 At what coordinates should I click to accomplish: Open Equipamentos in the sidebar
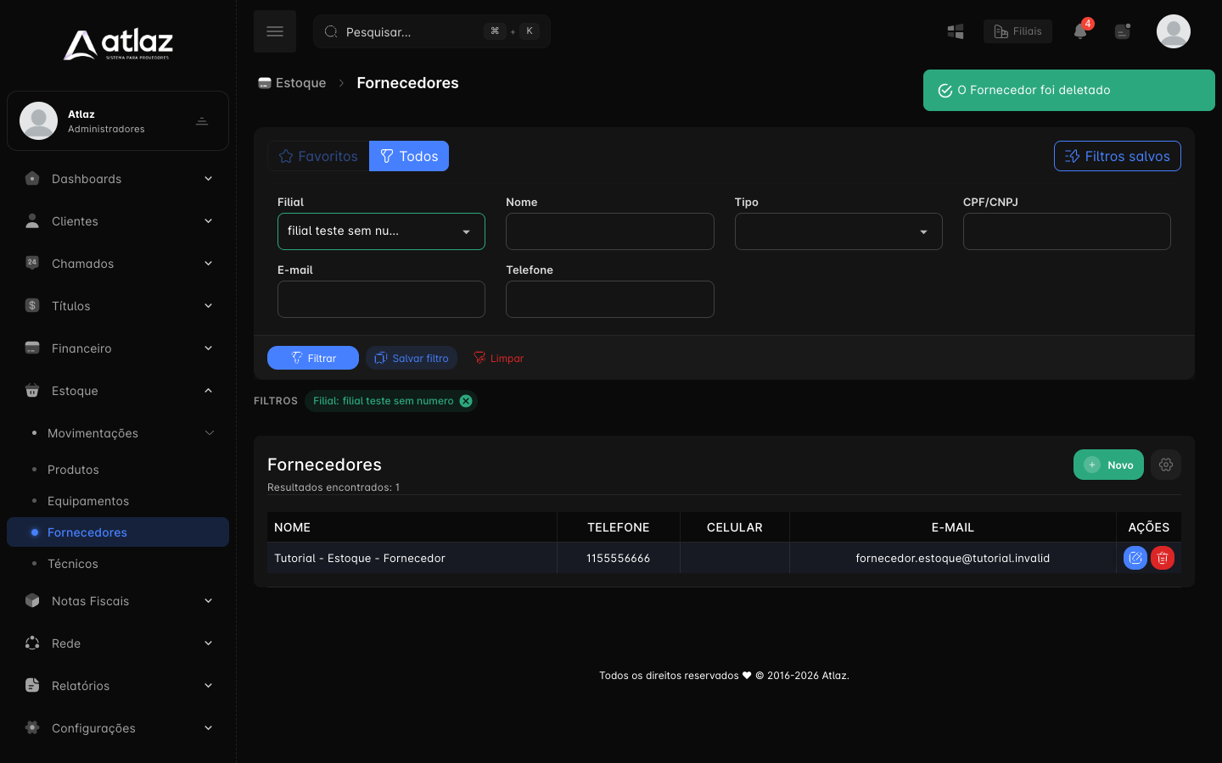coord(118,501)
